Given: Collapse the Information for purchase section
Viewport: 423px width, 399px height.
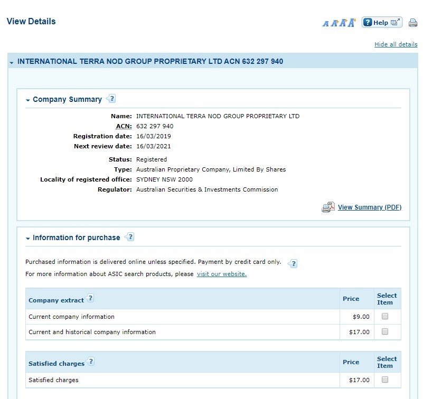Looking at the screenshot, I should tap(27, 239).
